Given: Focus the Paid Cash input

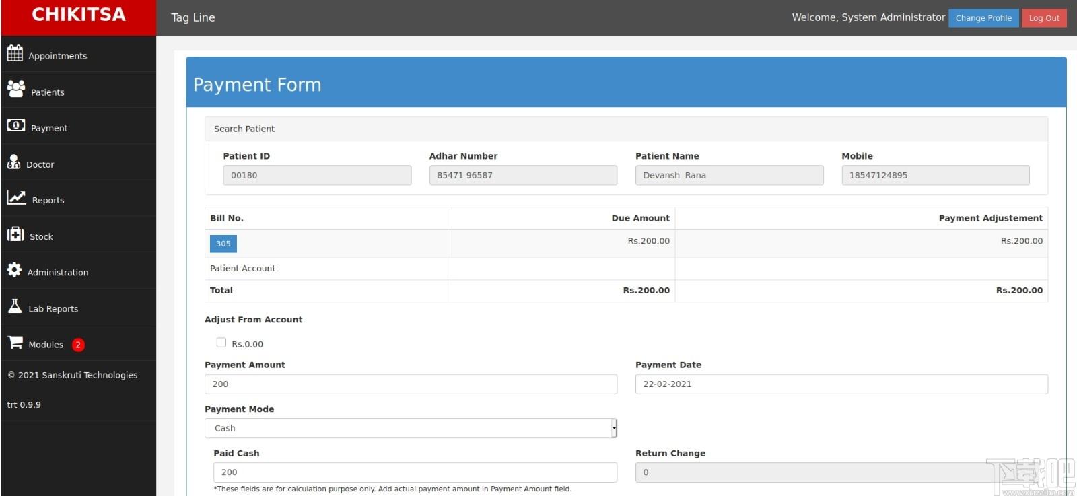Looking at the screenshot, I should [415, 472].
